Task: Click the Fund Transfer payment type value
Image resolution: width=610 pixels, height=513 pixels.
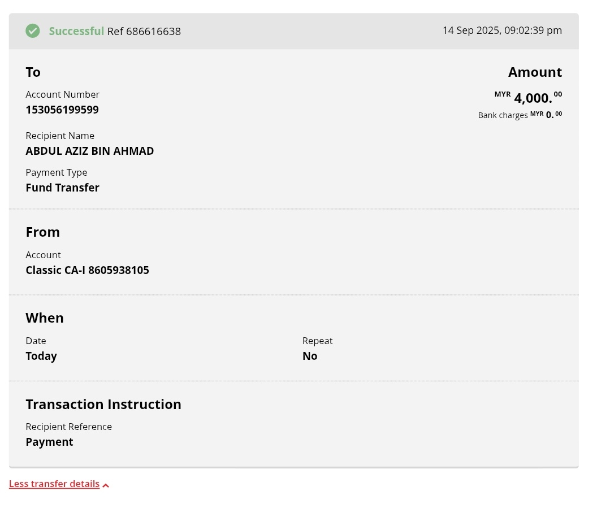Action: click(62, 188)
